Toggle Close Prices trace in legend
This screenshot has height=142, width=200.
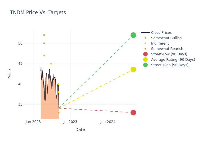tap(161, 33)
